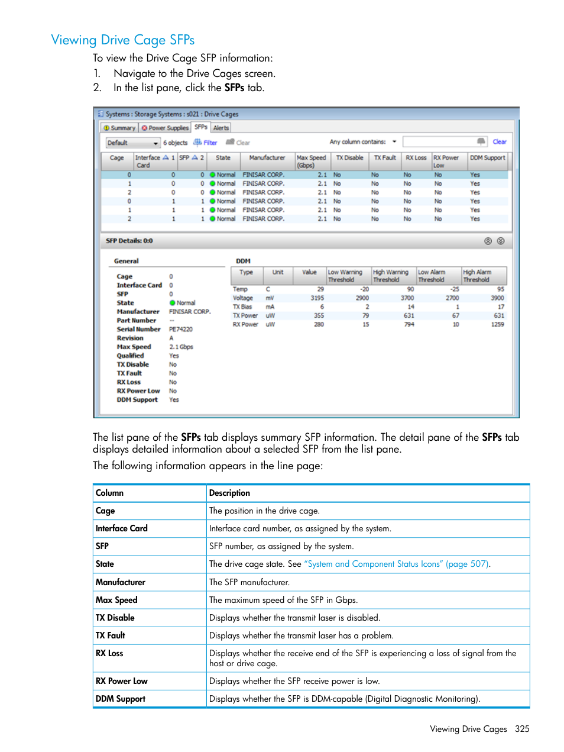
Task: Click the 'SFP Details: 0:0' header
Action: (129, 241)
